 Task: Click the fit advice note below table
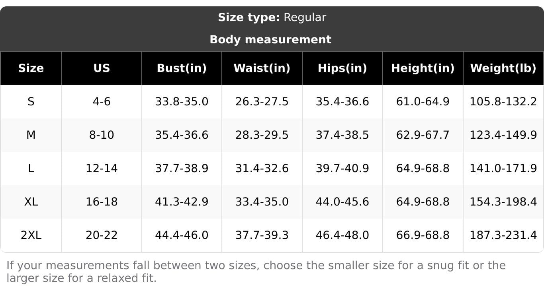click(x=256, y=272)
